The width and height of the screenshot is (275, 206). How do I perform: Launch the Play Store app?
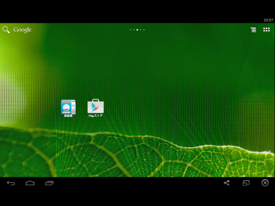coord(96,108)
